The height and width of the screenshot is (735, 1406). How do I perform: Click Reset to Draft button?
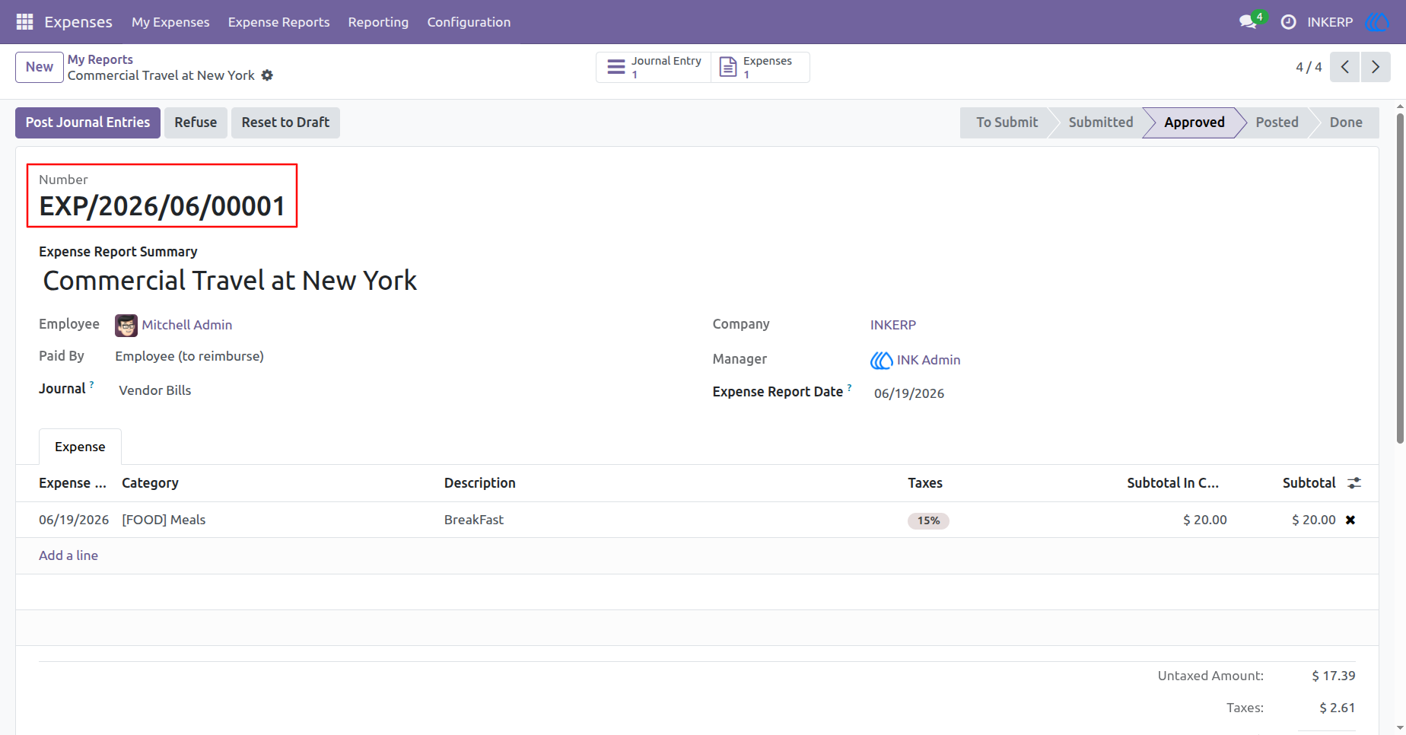tap(285, 123)
